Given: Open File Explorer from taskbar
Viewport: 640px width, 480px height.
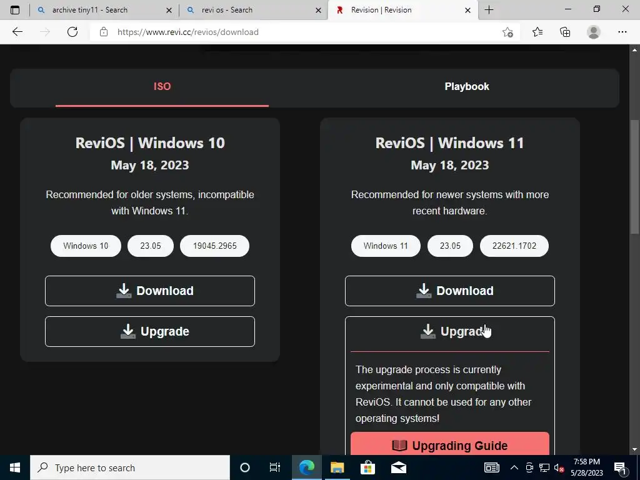Looking at the screenshot, I should (337, 467).
